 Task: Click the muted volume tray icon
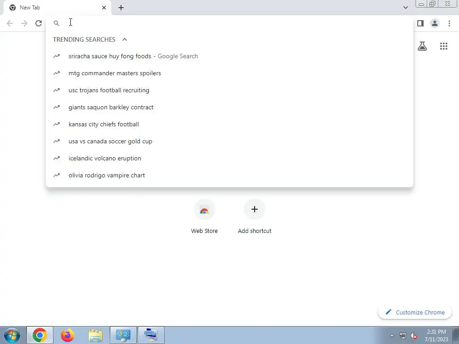(414, 336)
